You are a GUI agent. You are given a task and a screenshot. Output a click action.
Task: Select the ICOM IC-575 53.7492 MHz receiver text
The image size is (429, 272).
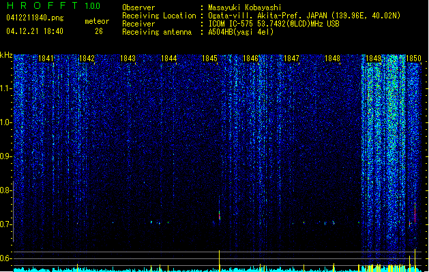[273, 24]
